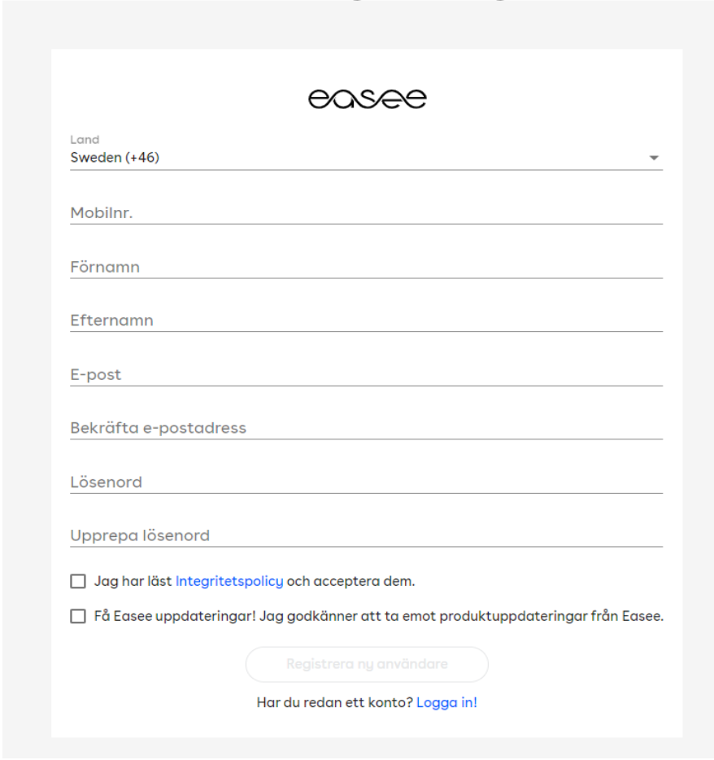Focus the Upprepa lösenord field
Image resolution: width=714 pixels, height=760 pixels.
(366, 535)
